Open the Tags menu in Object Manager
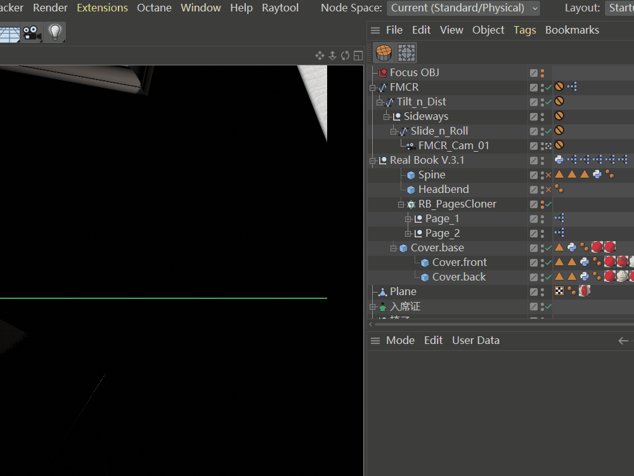Screen dimensions: 634x476 pos(524,30)
